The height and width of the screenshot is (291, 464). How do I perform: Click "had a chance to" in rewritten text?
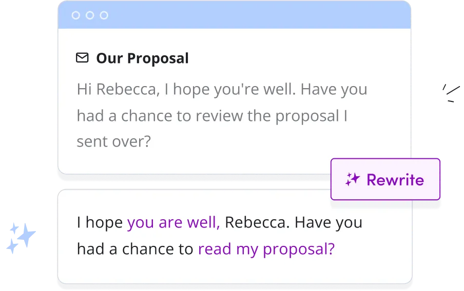point(135,249)
